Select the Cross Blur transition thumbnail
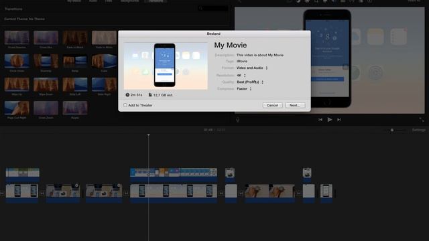Image resolution: width=429 pixels, height=241 pixels. pos(46,37)
